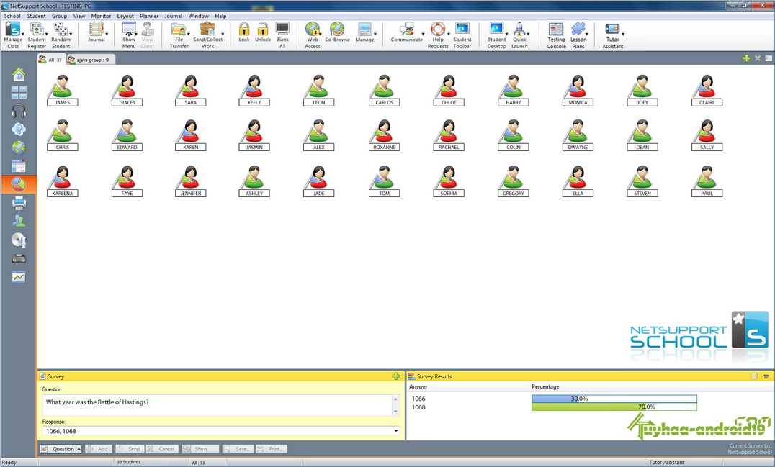Image resolution: width=775 pixels, height=467 pixels.
Task: Expand the Manage Class dropdown arrow
Action: (x=23, y=35)
